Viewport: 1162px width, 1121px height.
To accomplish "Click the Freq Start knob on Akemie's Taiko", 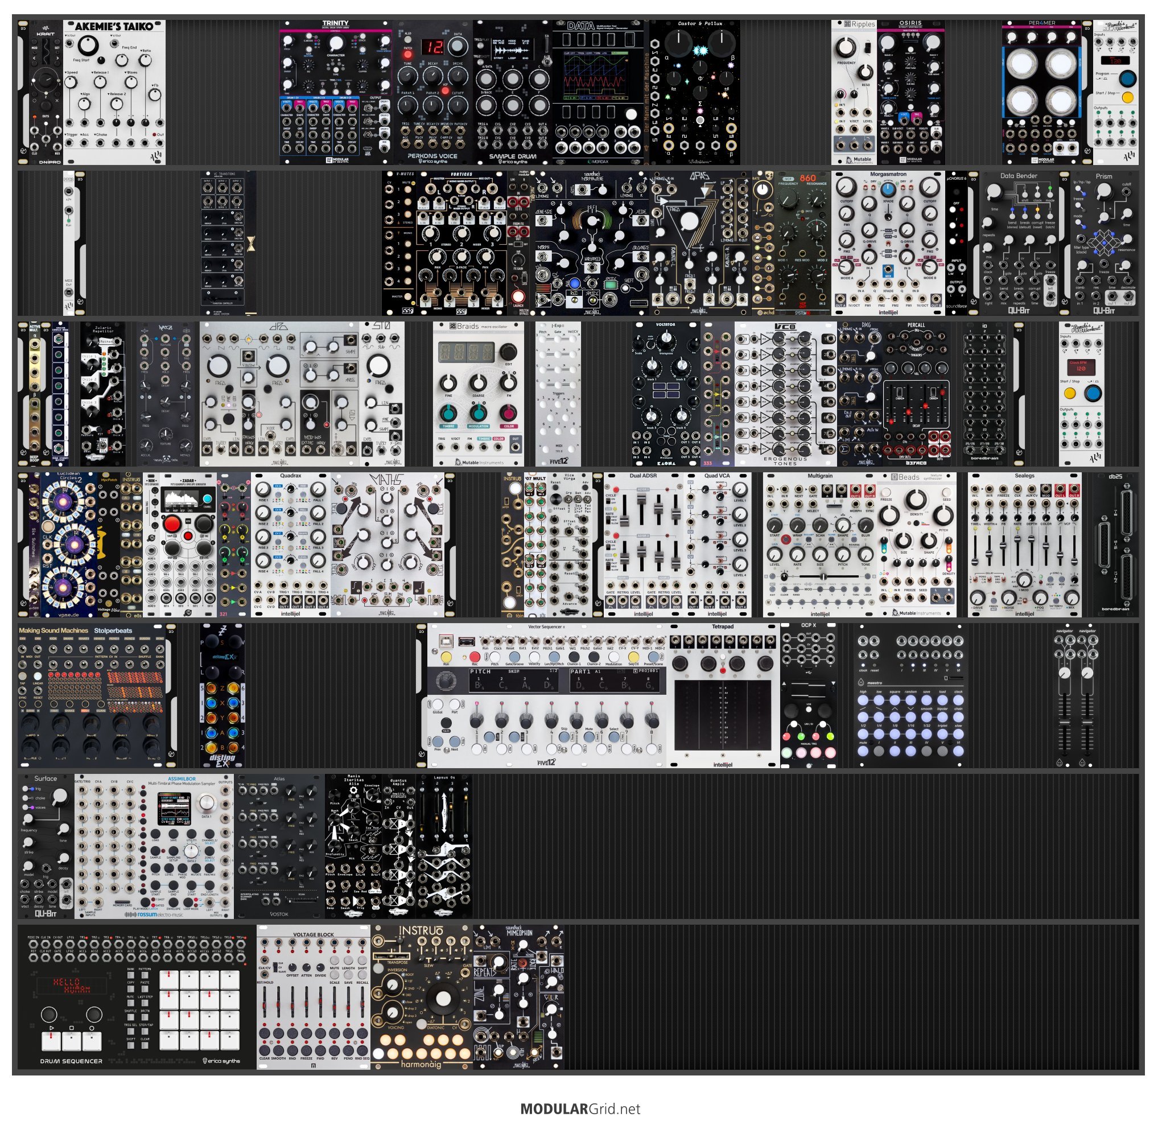I will [x=88, y=46].
